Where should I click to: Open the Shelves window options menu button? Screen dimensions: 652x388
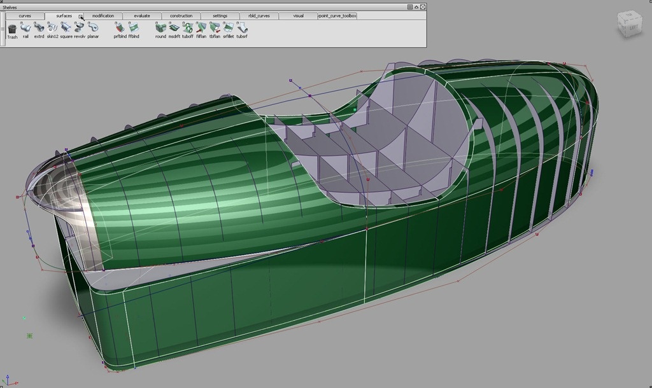409,7
